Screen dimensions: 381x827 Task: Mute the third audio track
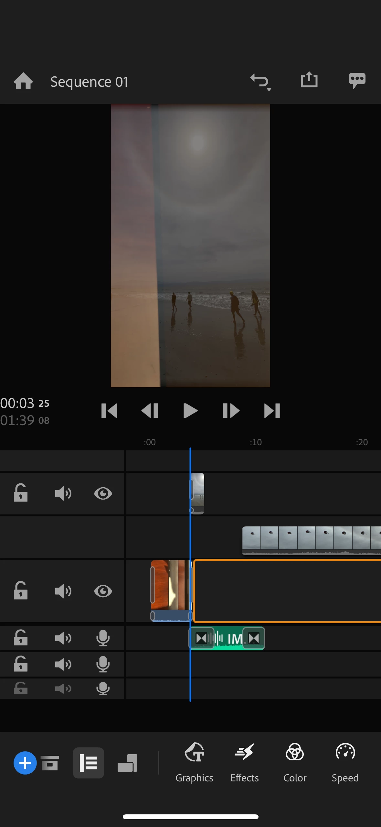(63, 689)
